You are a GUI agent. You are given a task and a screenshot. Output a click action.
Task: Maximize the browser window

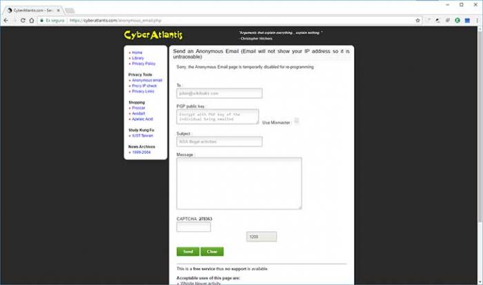click(x=462, y=5)
